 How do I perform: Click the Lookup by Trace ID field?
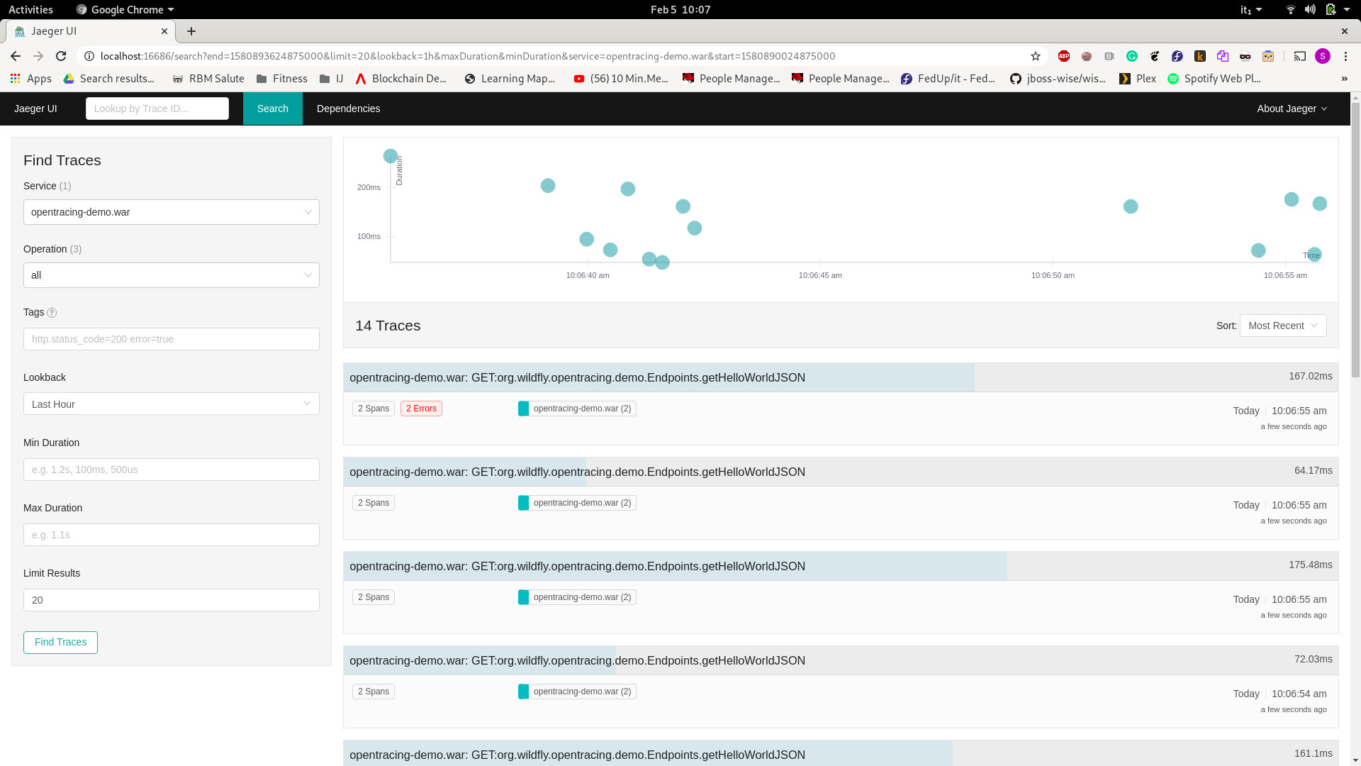click(x=157, y=109)
